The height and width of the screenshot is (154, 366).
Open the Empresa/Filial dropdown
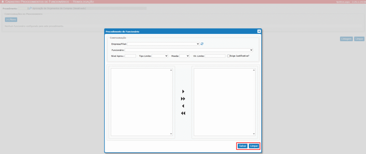[x=163, y=44]
